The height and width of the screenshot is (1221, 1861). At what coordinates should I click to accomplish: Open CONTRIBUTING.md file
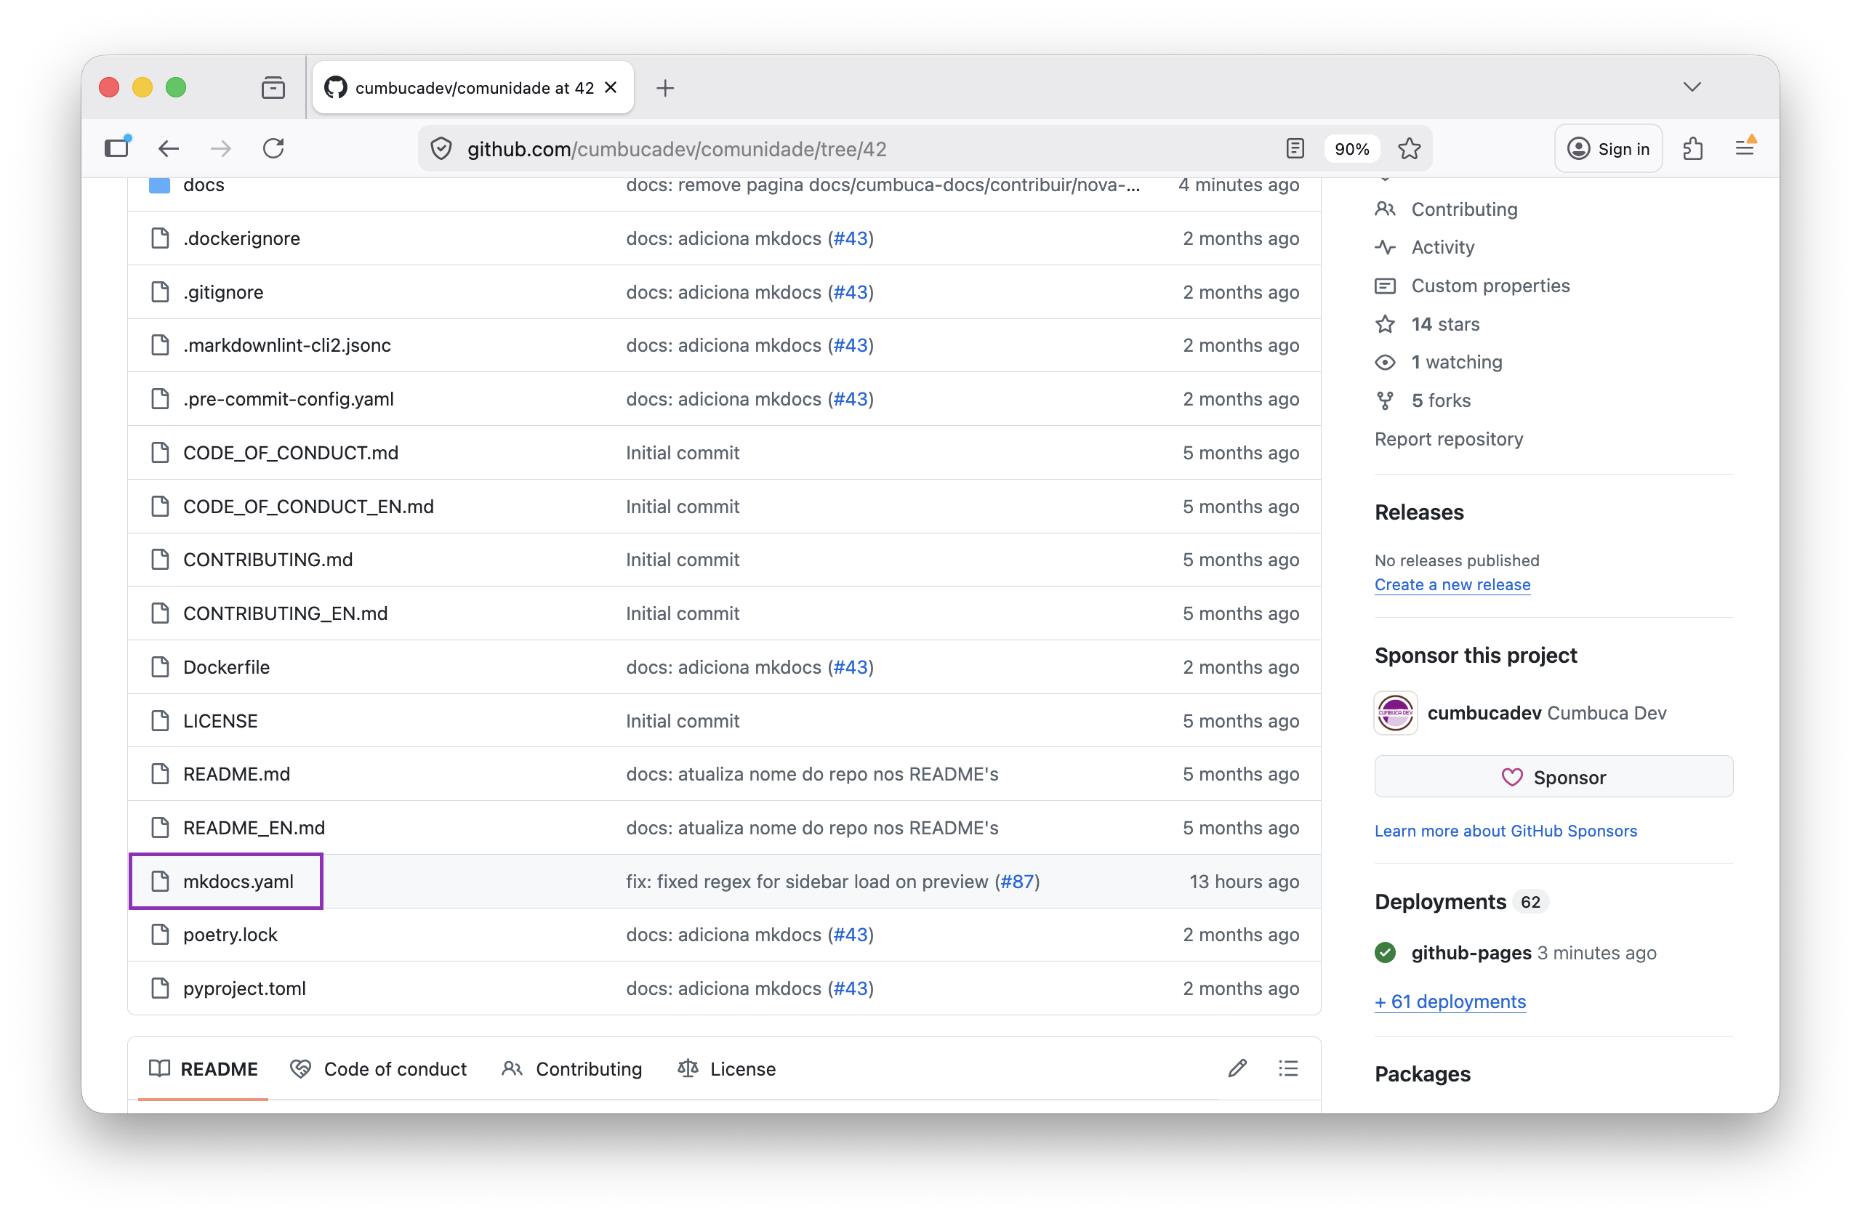pos(268,560)
